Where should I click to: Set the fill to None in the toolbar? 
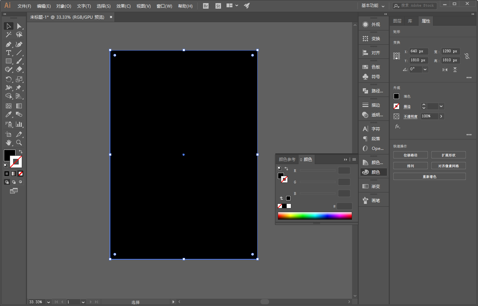point(21,174)
